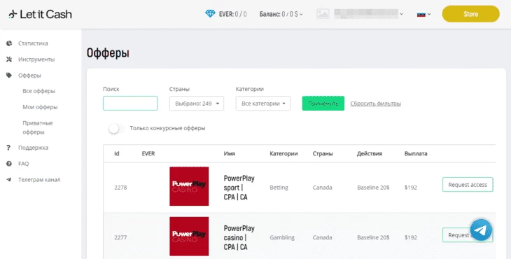Click the Телеграм канал paper plane icon

[9, 179]
